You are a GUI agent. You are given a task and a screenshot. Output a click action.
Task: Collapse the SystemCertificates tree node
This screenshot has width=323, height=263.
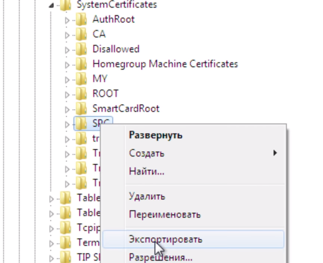52,6
